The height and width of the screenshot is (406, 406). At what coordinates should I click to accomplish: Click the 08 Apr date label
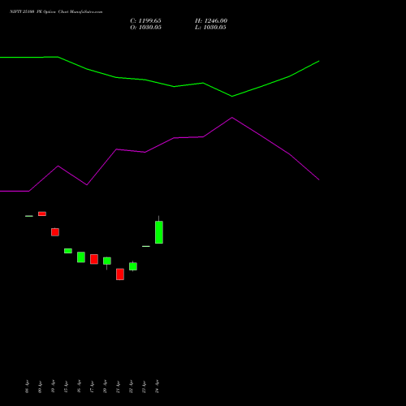point(27,387)
